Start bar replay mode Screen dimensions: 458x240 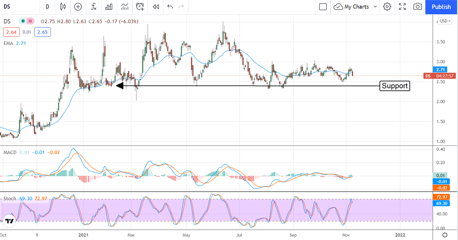click(155, 6)
